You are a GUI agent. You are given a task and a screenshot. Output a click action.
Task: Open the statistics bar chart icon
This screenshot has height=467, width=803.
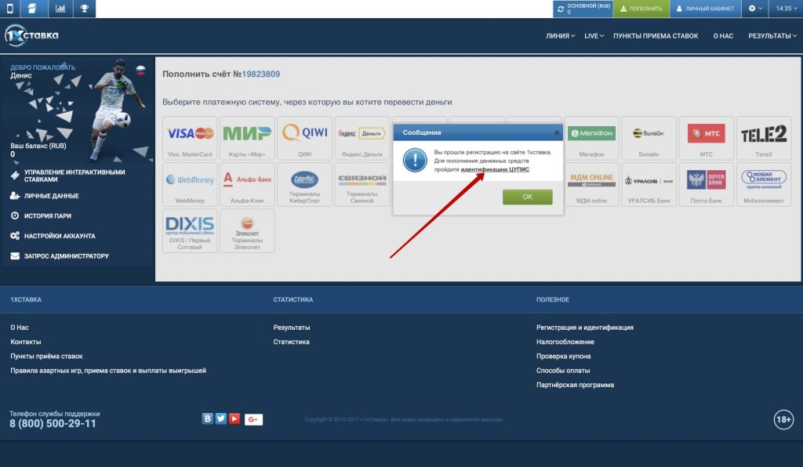60,9
